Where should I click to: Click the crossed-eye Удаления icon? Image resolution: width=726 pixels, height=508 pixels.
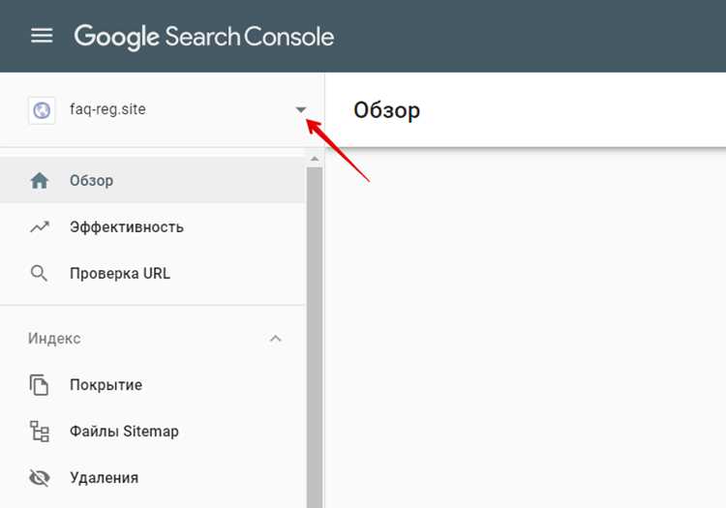click(40, 478)
